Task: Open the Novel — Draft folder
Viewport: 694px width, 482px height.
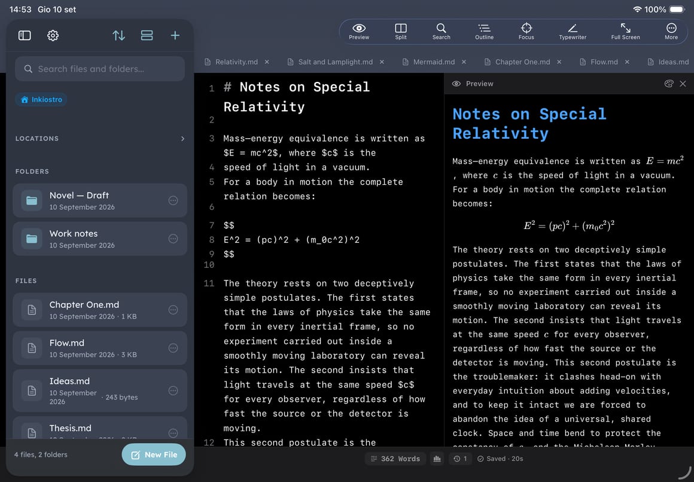Action: point(99,200)
